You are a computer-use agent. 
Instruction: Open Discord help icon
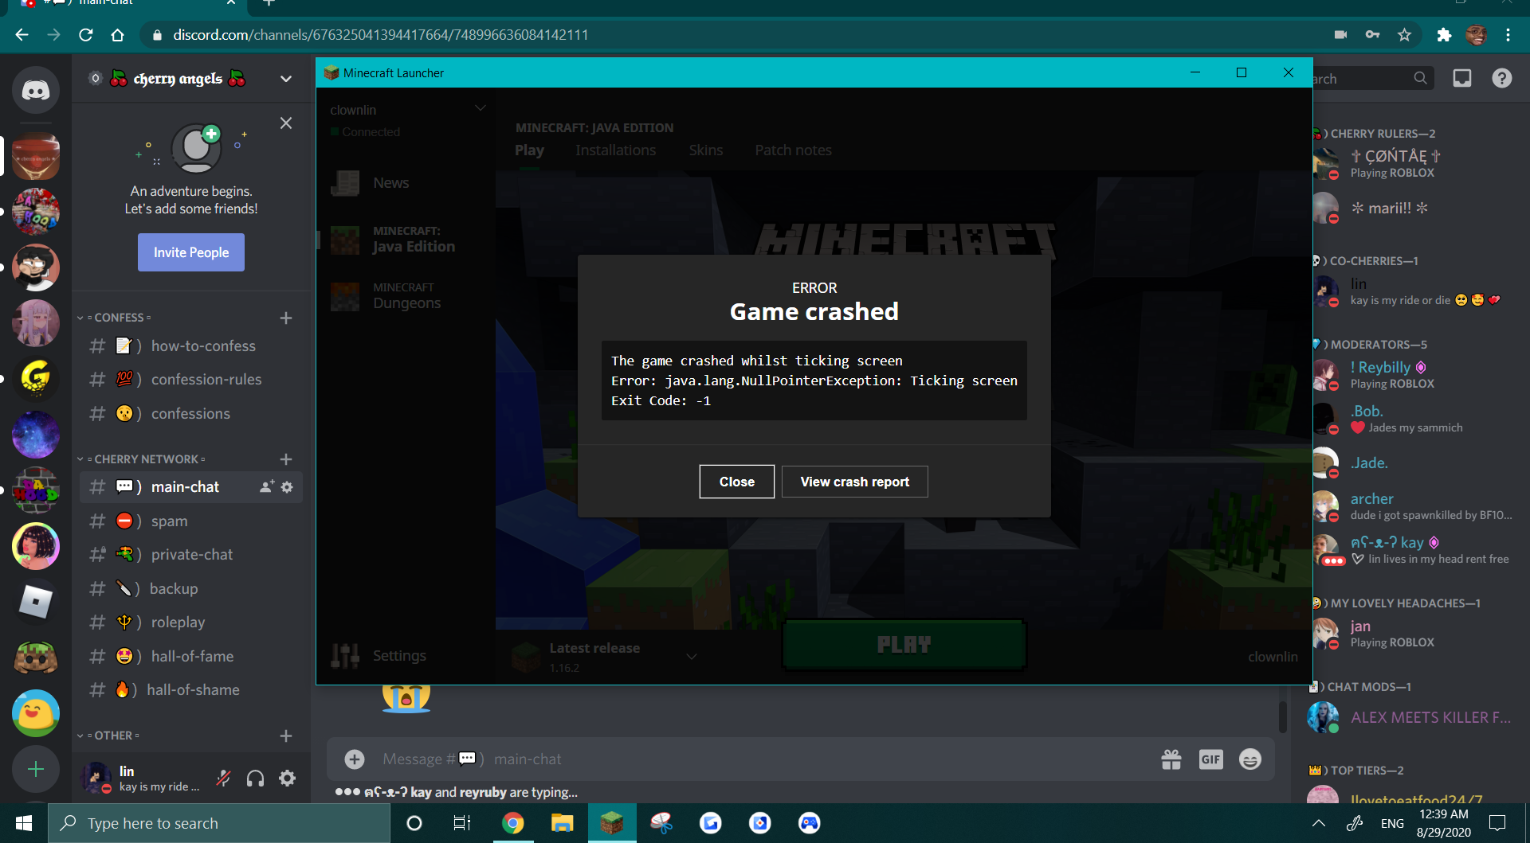coord(1502,78)
